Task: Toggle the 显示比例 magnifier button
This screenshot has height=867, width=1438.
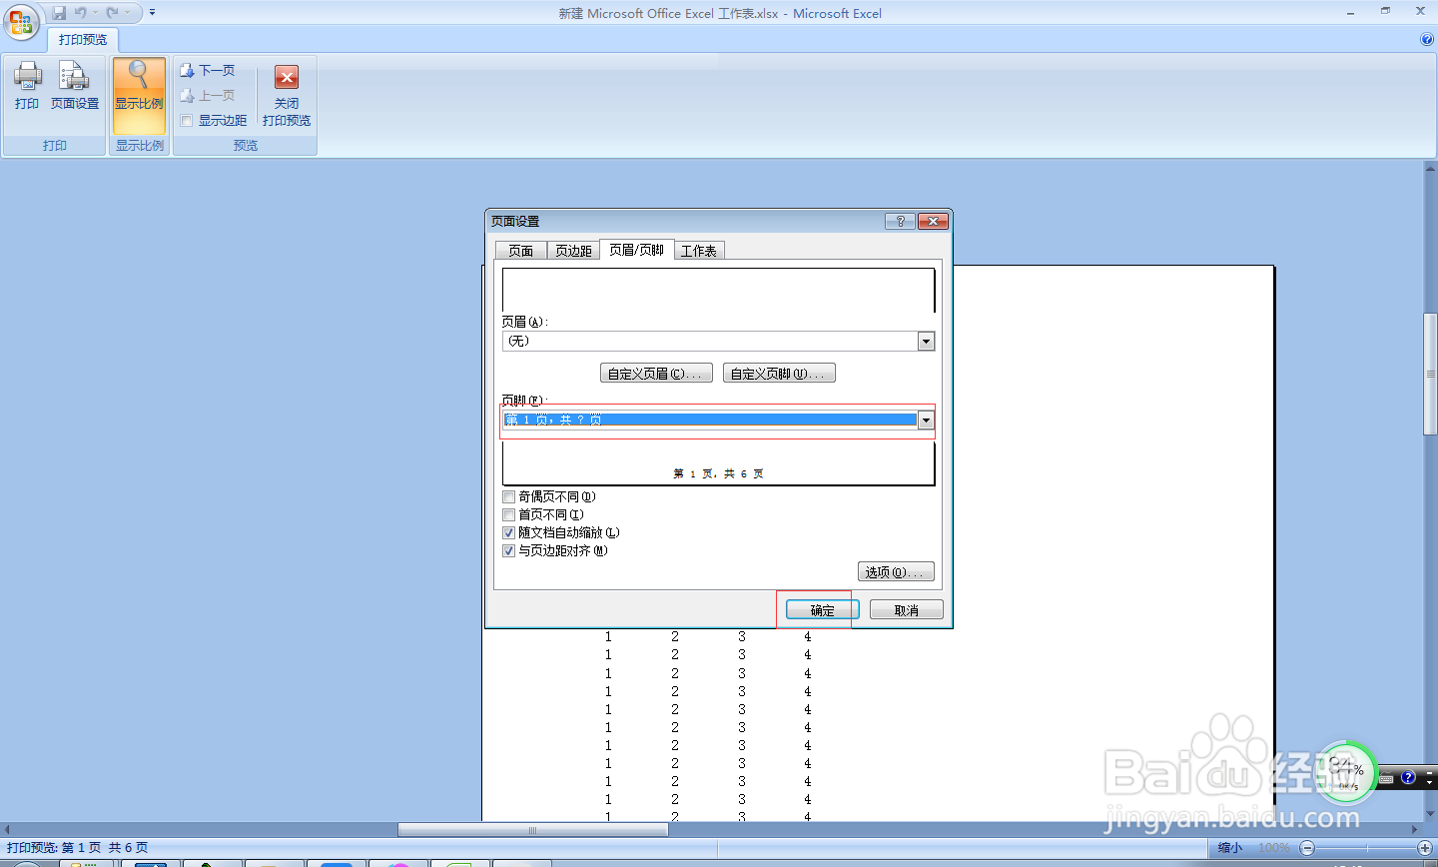Action: [139, 95]
